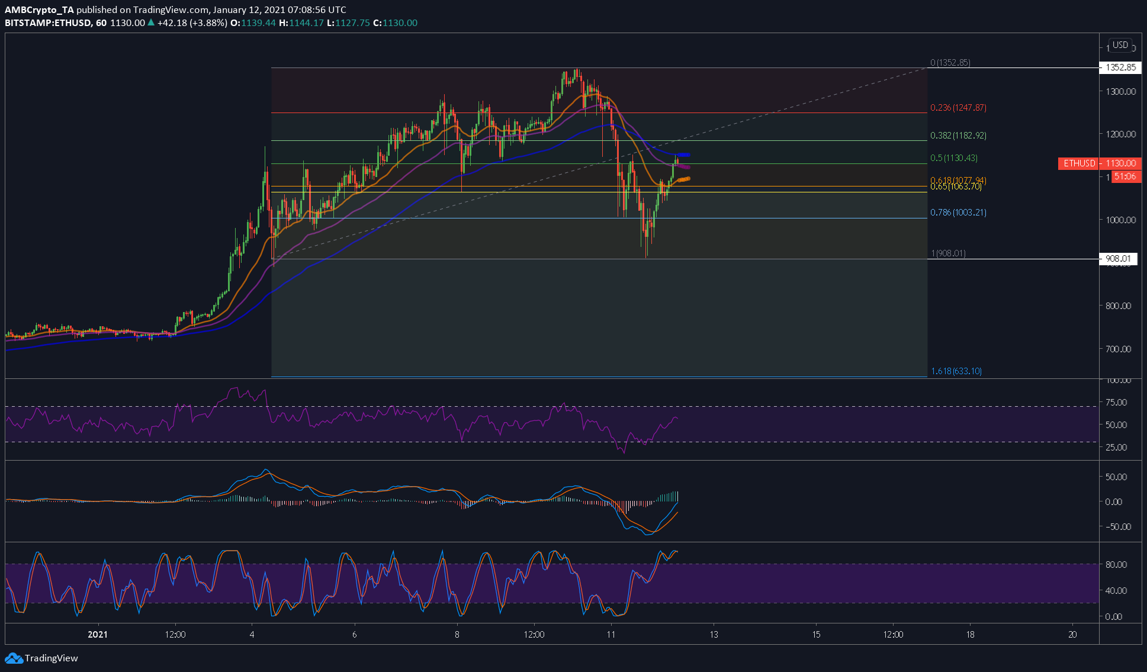Image resolution: width=1147 pixels, height=672 pixels.
Task: Click the TradingView text in footer
Action: point(52,658)
